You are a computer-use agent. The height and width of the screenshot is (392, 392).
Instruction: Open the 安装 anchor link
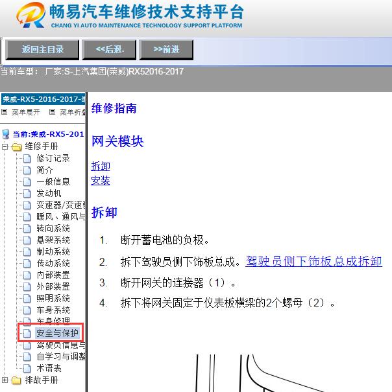(101, 181)
